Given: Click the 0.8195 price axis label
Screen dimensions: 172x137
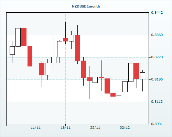Looking at the screenshot, I should [157, 79].
